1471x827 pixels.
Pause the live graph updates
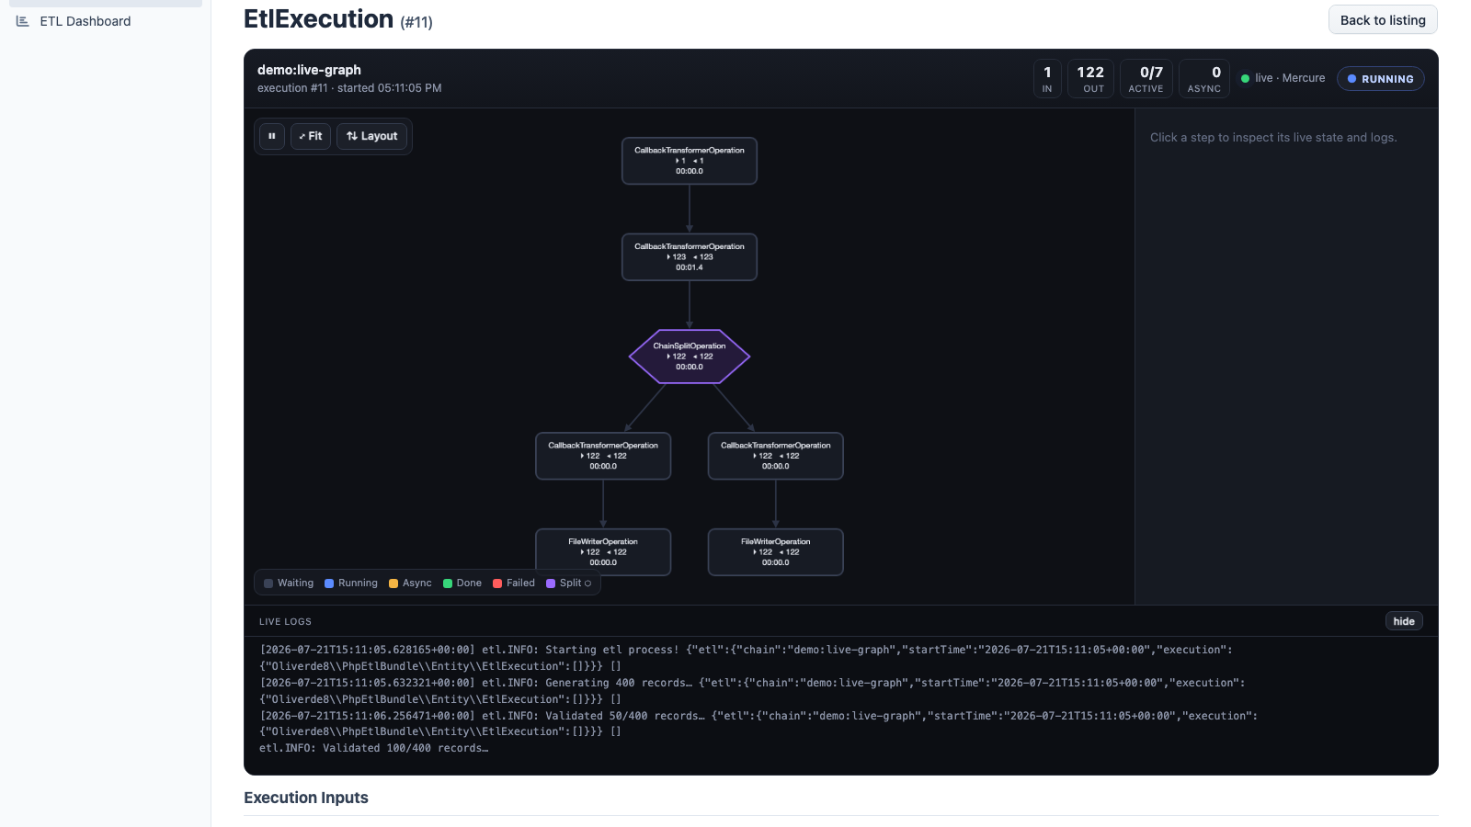coord(271,136)
